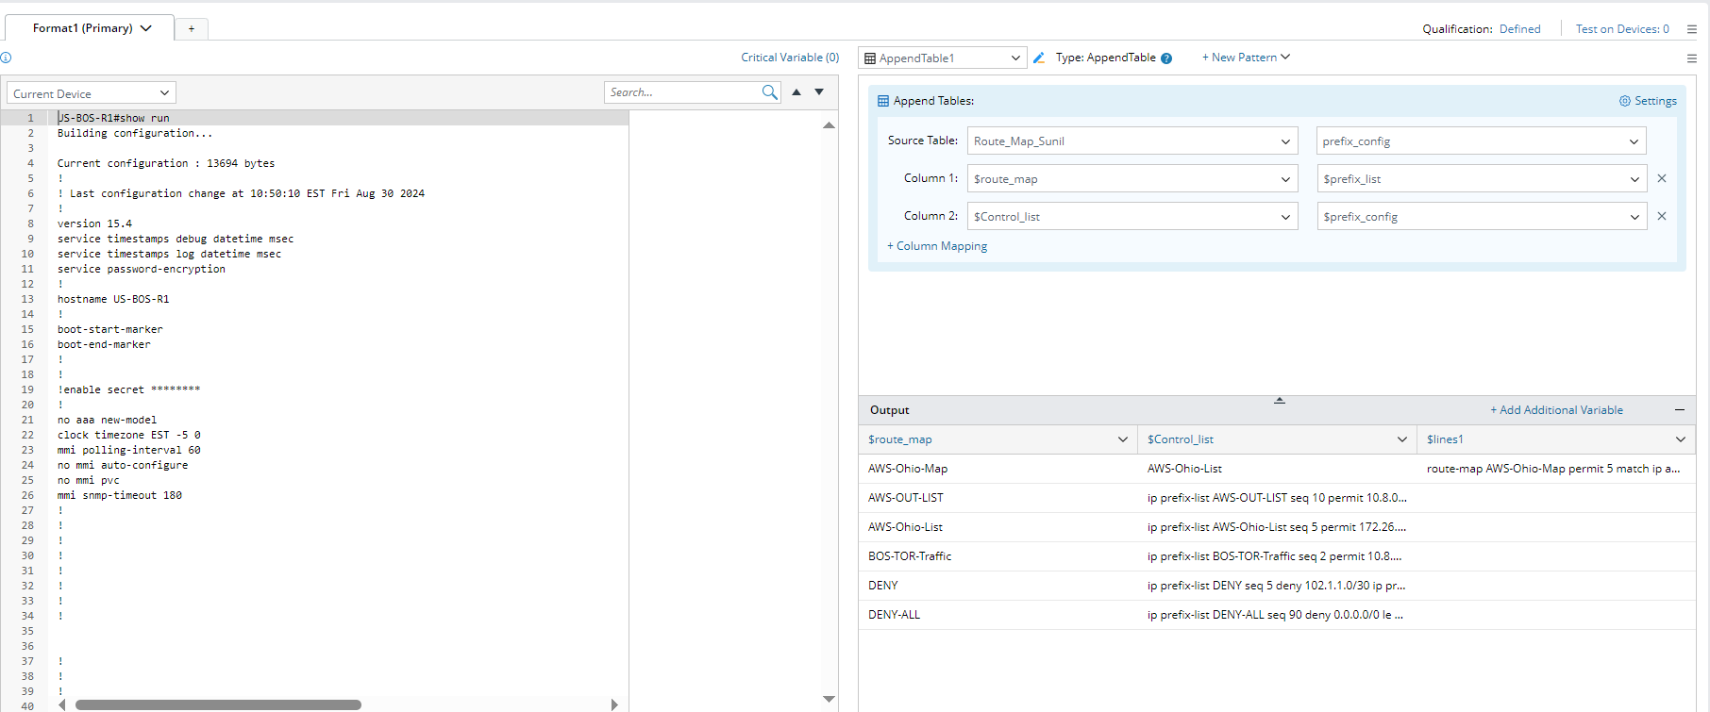1710x712 pixels.
Task: Click the search magnifier icon
Action: [x=770, y=92]
